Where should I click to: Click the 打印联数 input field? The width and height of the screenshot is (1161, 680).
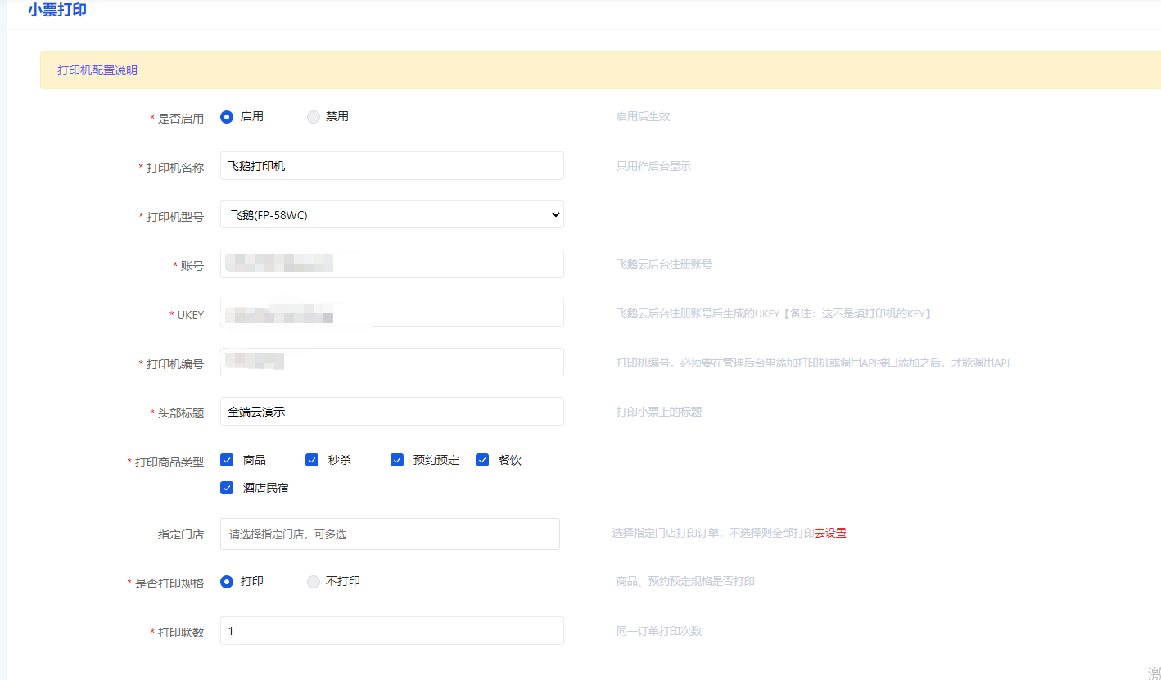click(391, 631)
